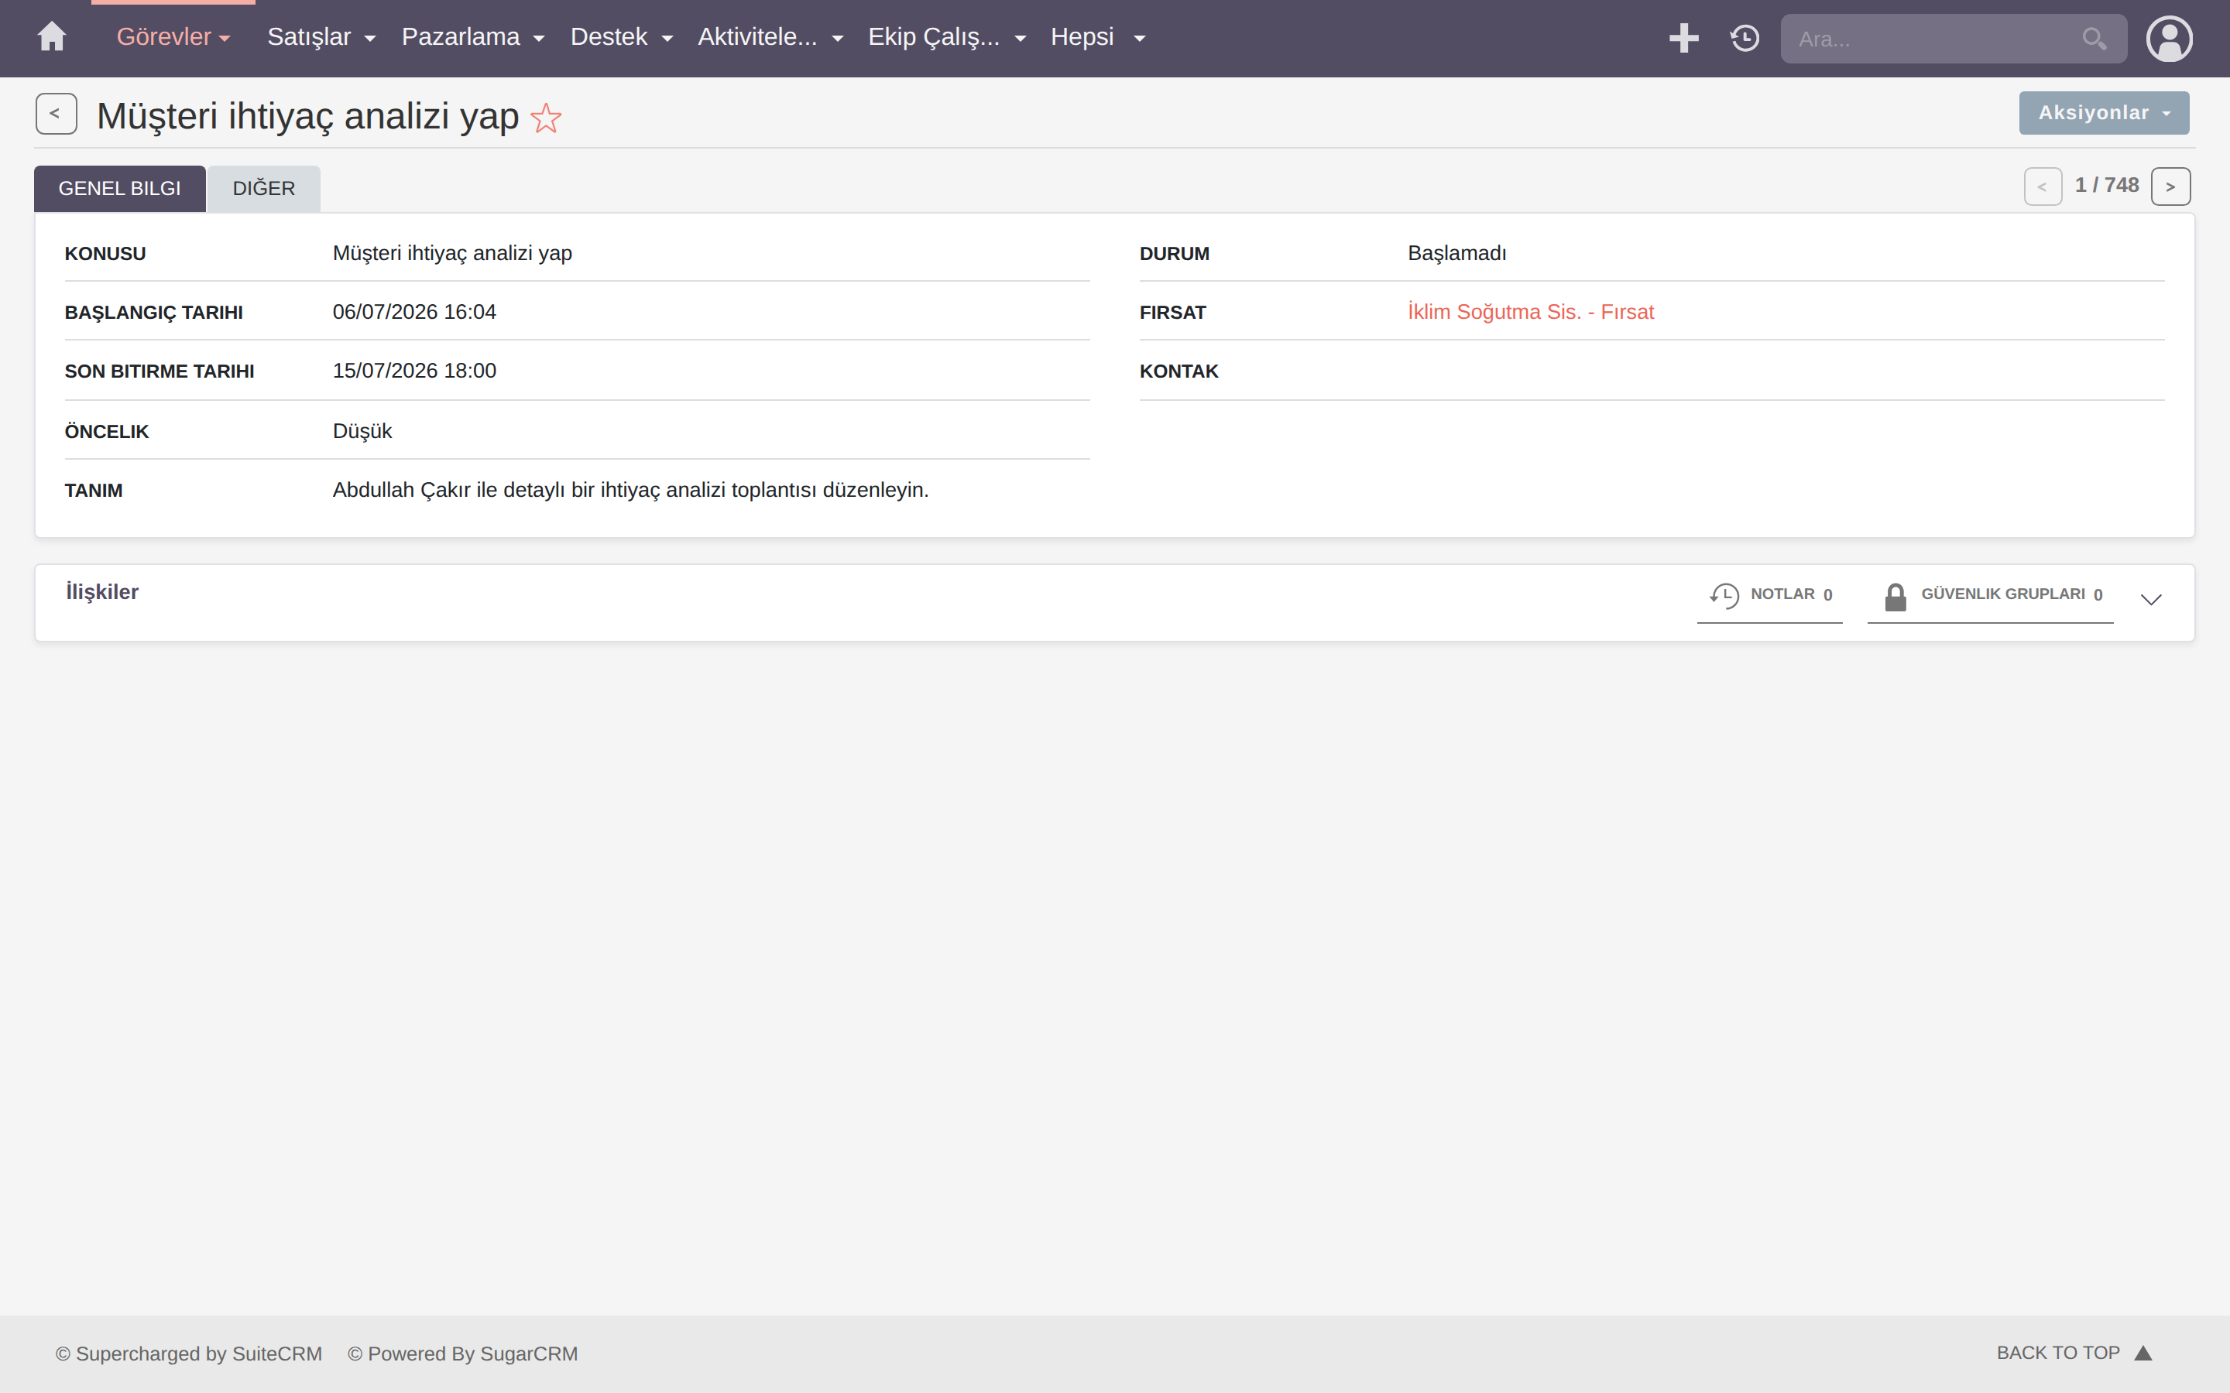This screenshot has width=2230, height=1393.
Task: Expand the Satışlar menu
Action: click(321, 37)
